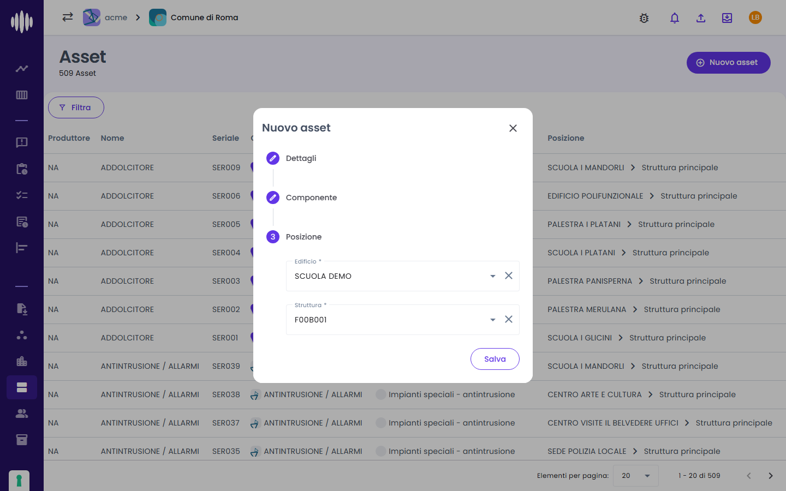Click CENTRO ARTE E CULTURA position text
This screenshot has width=786, height=491.
(594, 394)
